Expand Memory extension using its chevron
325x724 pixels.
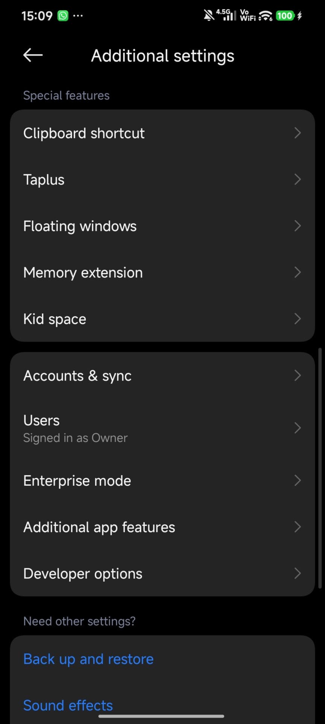[297, 272]
